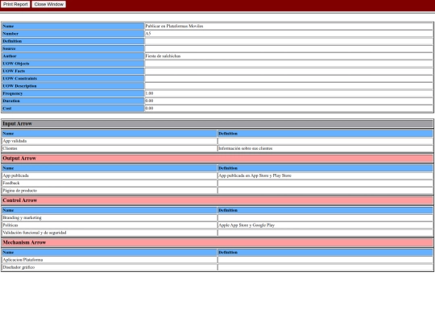This screenshot has width=435, height=326.
Task: Click the Close Window button
Action: pyautogui.click(x=49, y=4)
